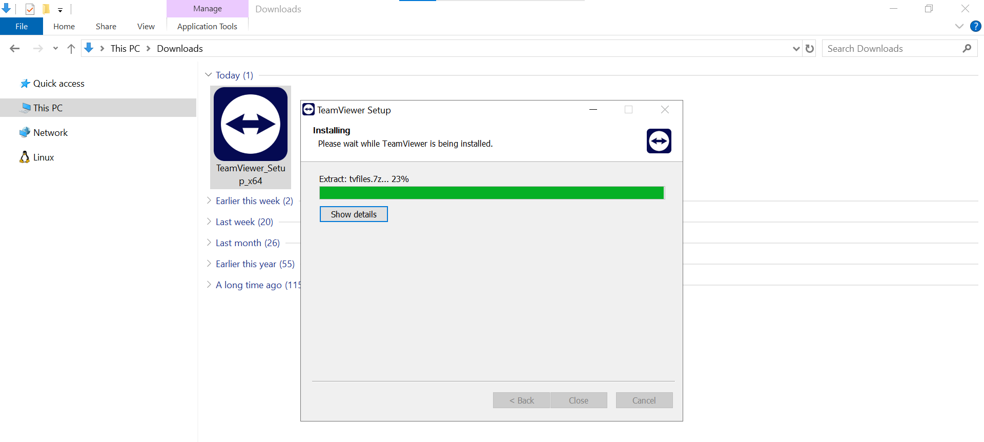Open the address bar history dropdown
The image size is (984, 442).
point(796,49)
